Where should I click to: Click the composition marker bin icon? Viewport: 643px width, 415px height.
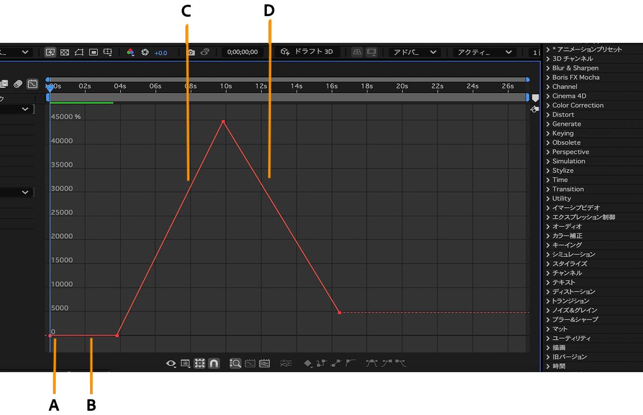535,98
